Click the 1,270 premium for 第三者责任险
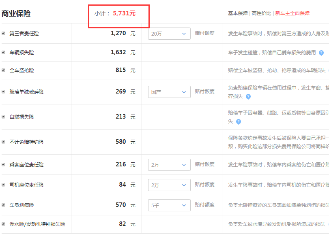The height and width of the screenshot is (234, 329). point(118,33)
